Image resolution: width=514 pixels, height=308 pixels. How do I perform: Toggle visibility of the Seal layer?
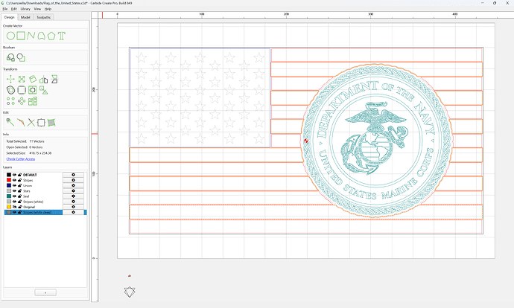pos(14,196)
